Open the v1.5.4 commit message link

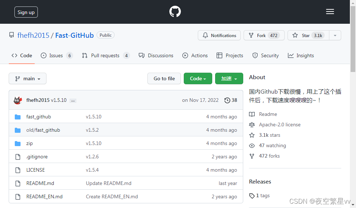pyautogui.click(x=92, y=170)
